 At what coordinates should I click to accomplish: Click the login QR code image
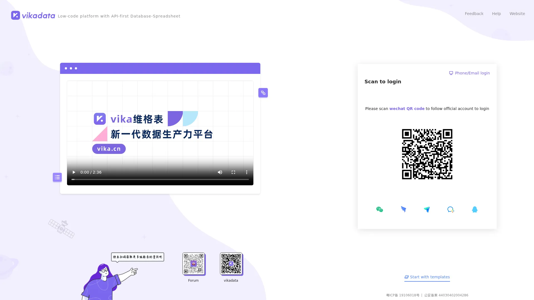coord(427,154)
